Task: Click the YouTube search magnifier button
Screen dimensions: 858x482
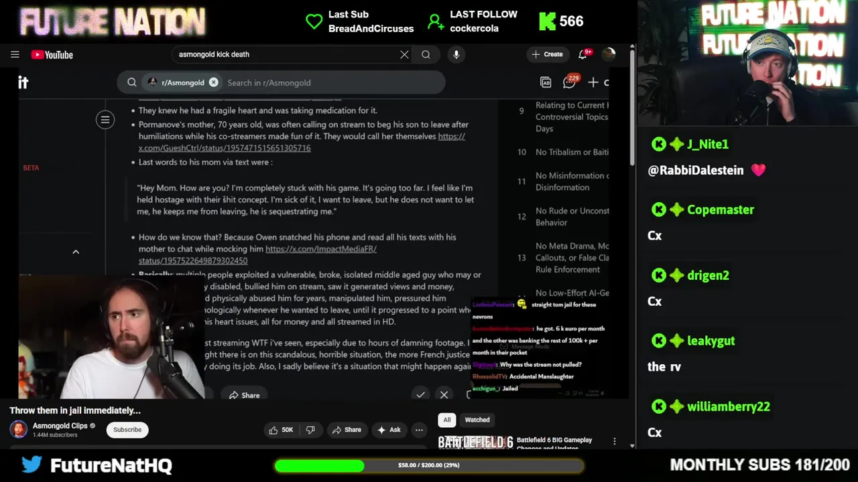Action: click(x=426, y=55)
